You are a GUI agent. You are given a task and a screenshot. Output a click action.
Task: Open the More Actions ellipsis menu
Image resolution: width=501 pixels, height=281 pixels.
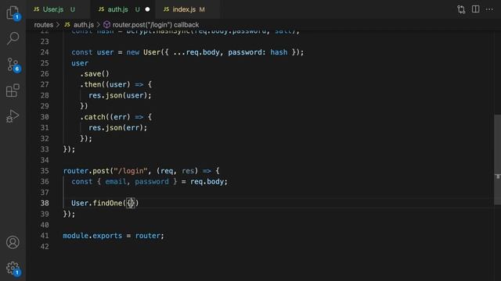click(489, 9)
